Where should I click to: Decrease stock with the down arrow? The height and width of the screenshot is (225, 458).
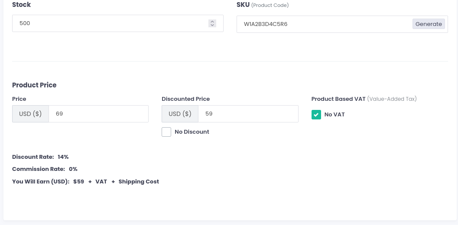pyautogui.click(x=212, y=25)
